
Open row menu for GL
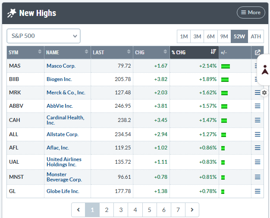pos(257,191)
